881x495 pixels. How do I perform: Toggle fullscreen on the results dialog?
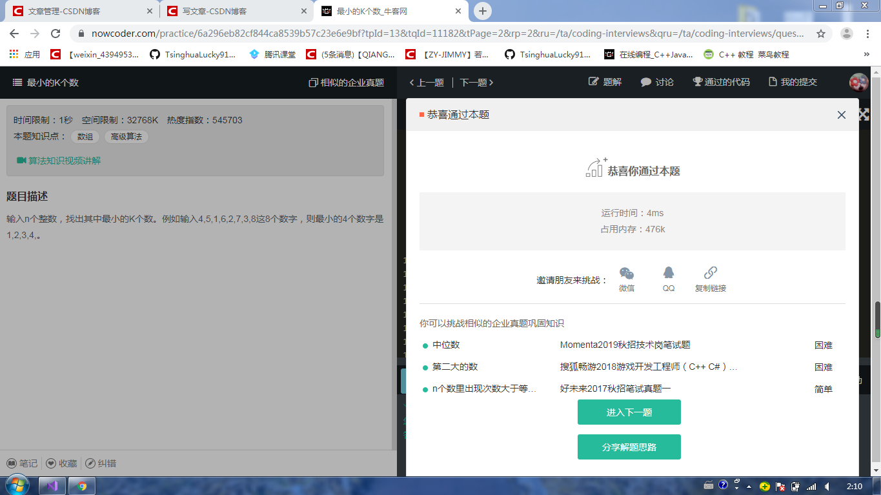(863, 115)
